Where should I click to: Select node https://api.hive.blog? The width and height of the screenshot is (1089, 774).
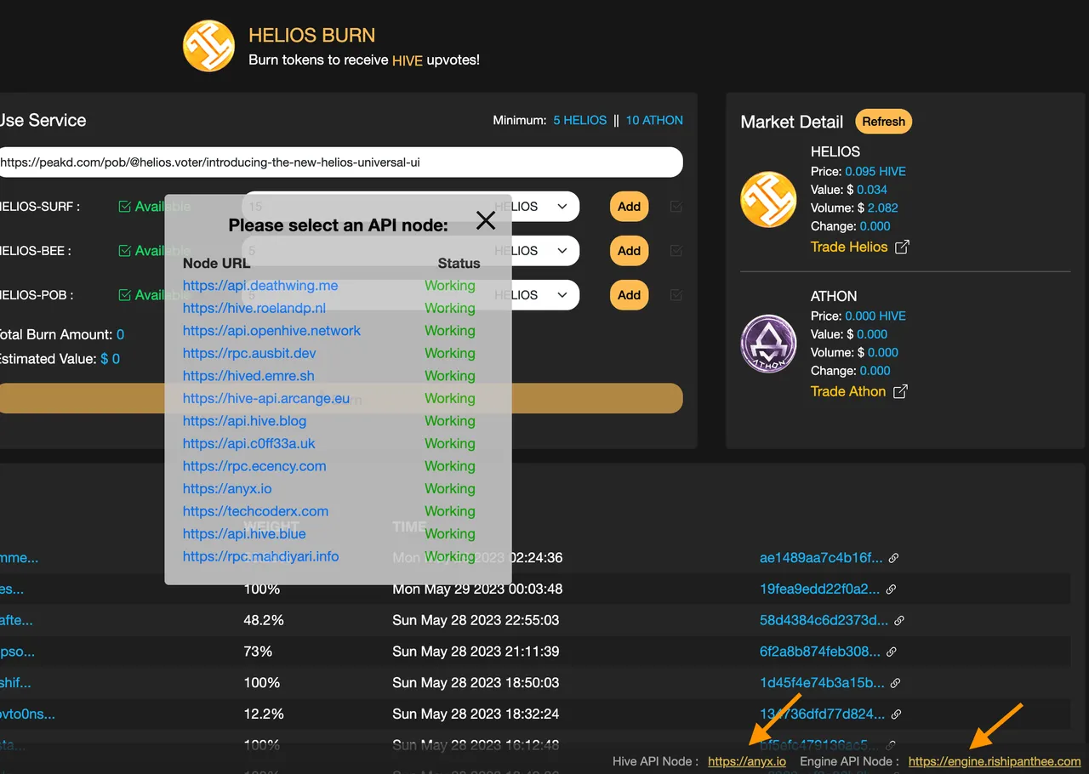pos(244,421)
